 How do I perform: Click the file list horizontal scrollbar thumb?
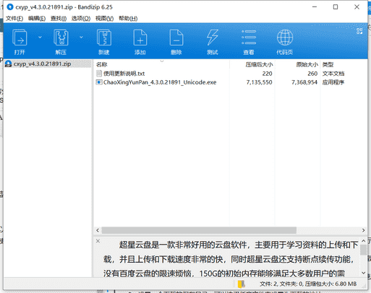pyautogui.click(x=199, y=230)
